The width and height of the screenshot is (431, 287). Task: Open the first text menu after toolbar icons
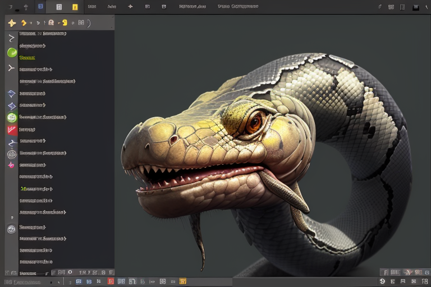pyautogui.click(x=91, y=7)
